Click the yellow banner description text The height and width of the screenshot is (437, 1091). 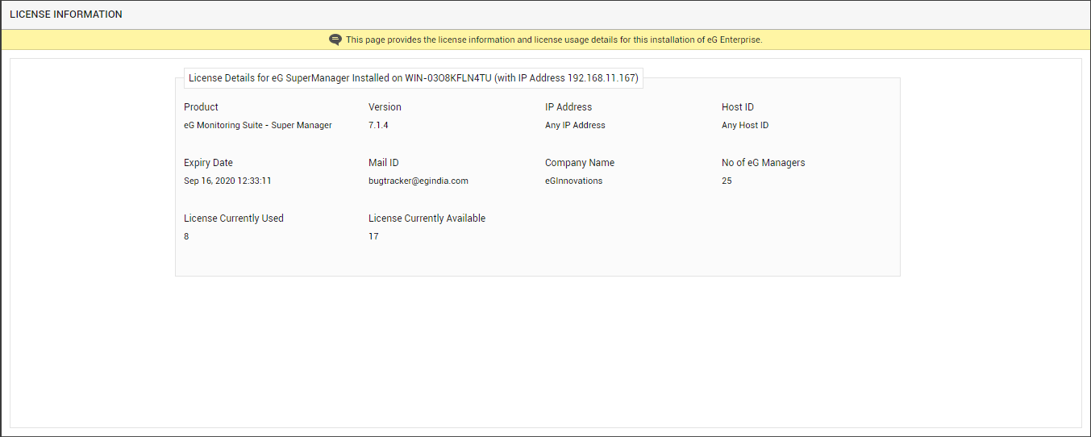tap(554, 40)
